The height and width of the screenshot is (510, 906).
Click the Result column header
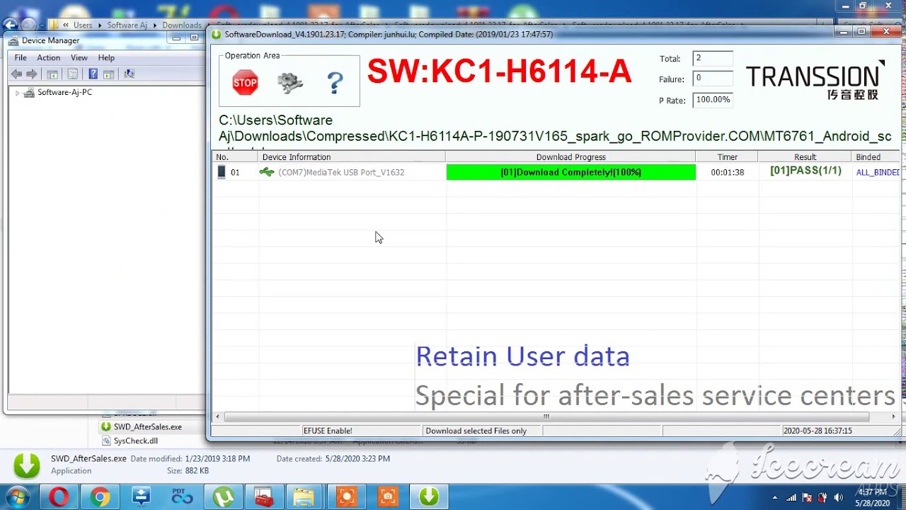tap(805, 157)
